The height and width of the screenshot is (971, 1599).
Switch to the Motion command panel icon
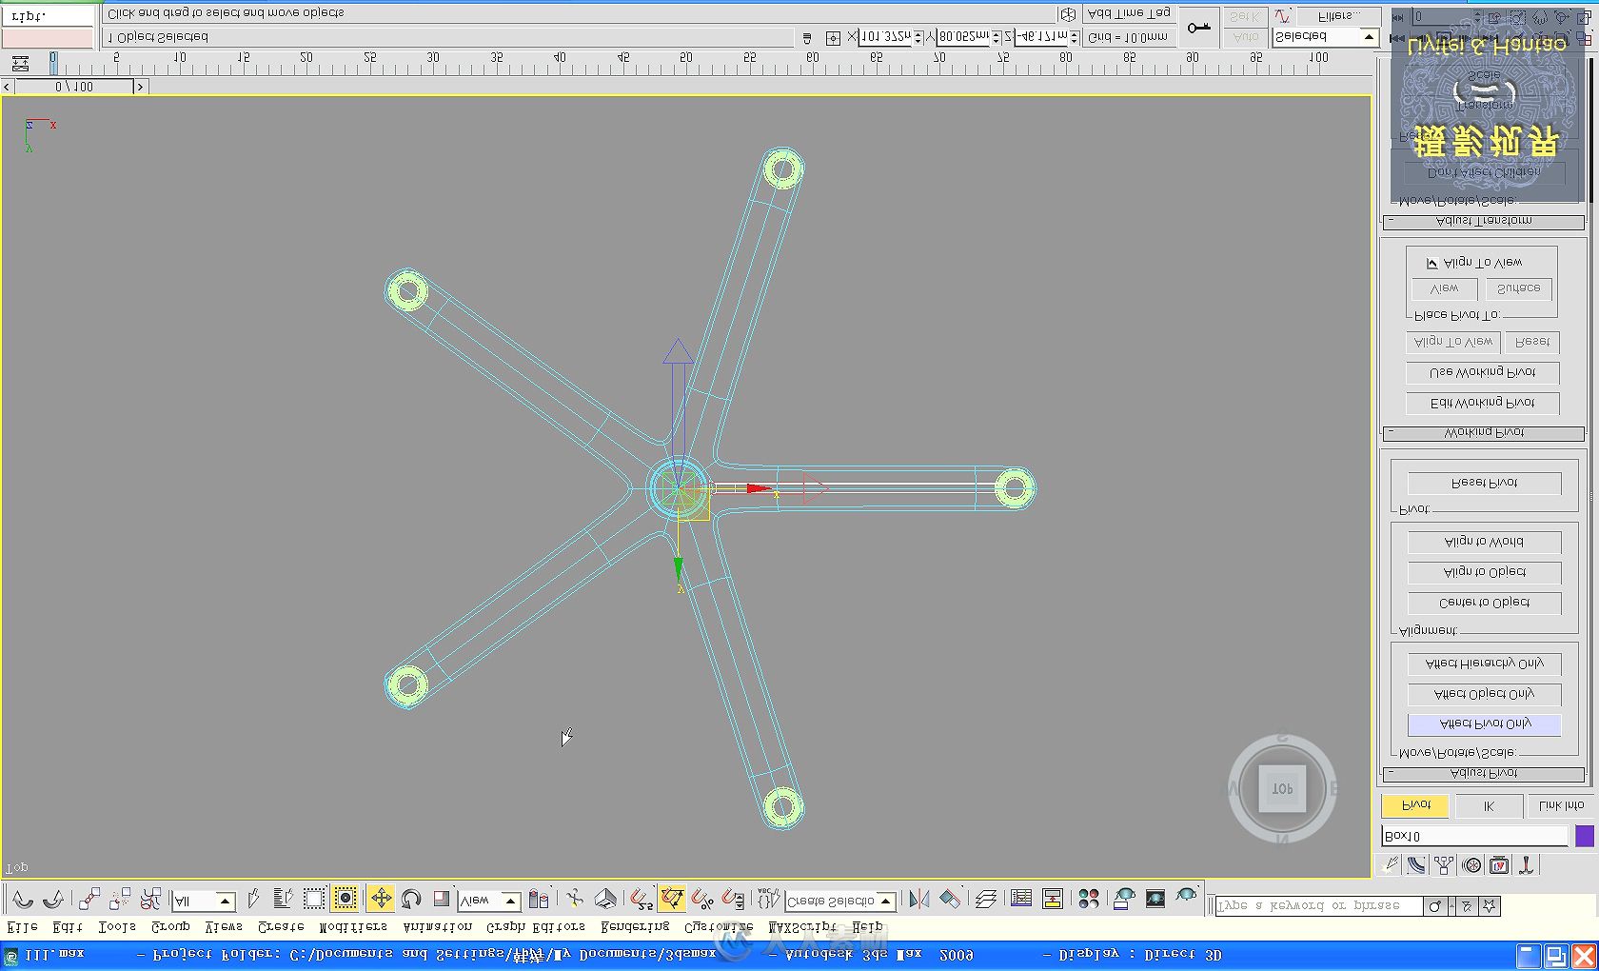click(1472, 865)
